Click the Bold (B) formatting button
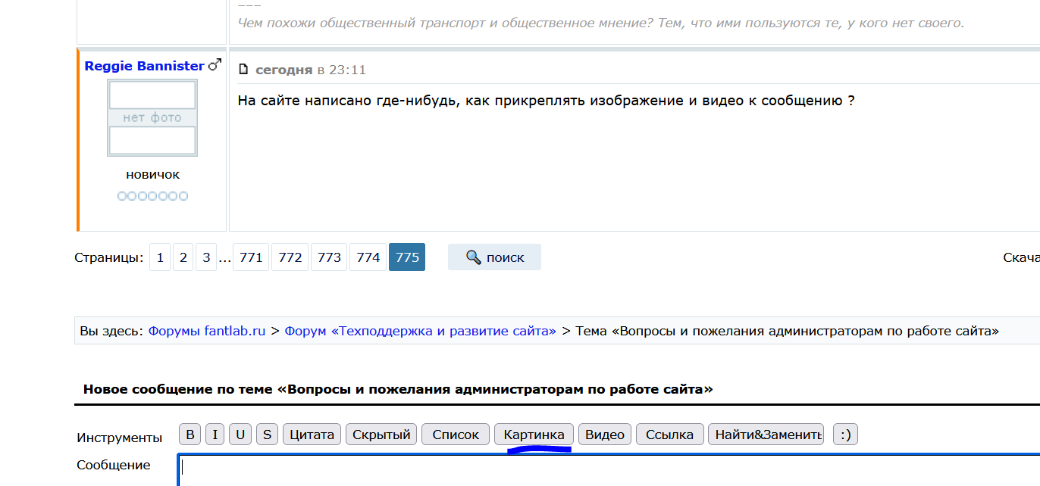Image resolution: width=1040 pixels, height=486 pixels. tap(190, 435)
